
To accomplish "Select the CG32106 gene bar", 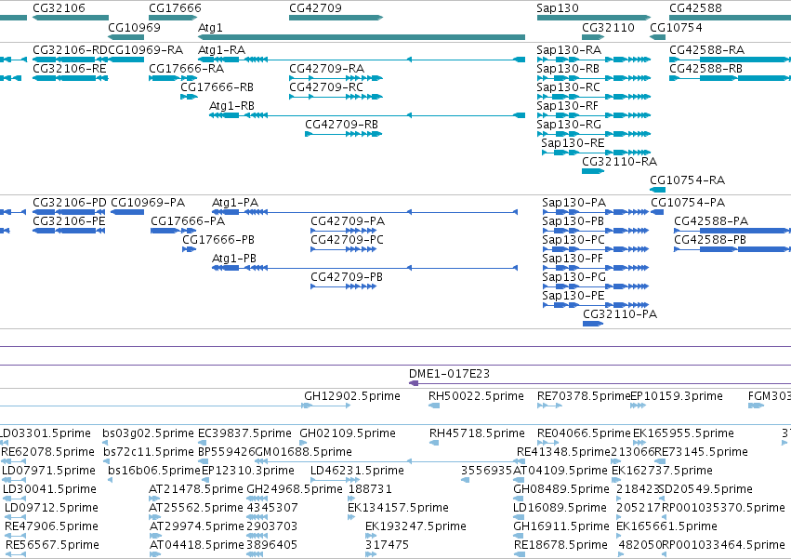I will click(x=71, y=18).
